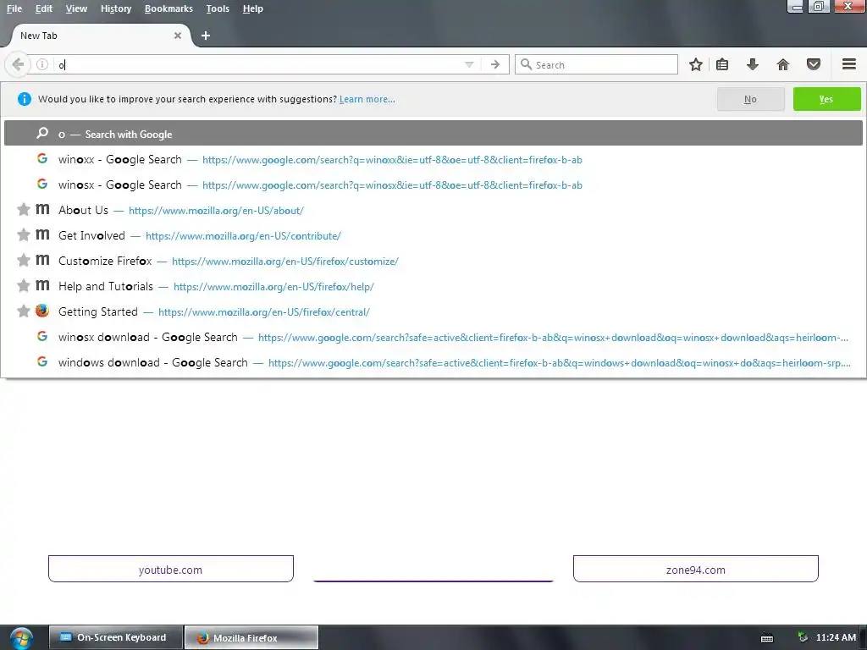Switch to On-Screen Keyboard in taskbar

click(x=115, y=638)
